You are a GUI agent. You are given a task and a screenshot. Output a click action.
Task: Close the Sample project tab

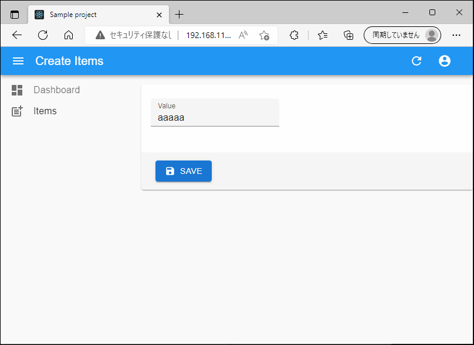pos(160,15)
